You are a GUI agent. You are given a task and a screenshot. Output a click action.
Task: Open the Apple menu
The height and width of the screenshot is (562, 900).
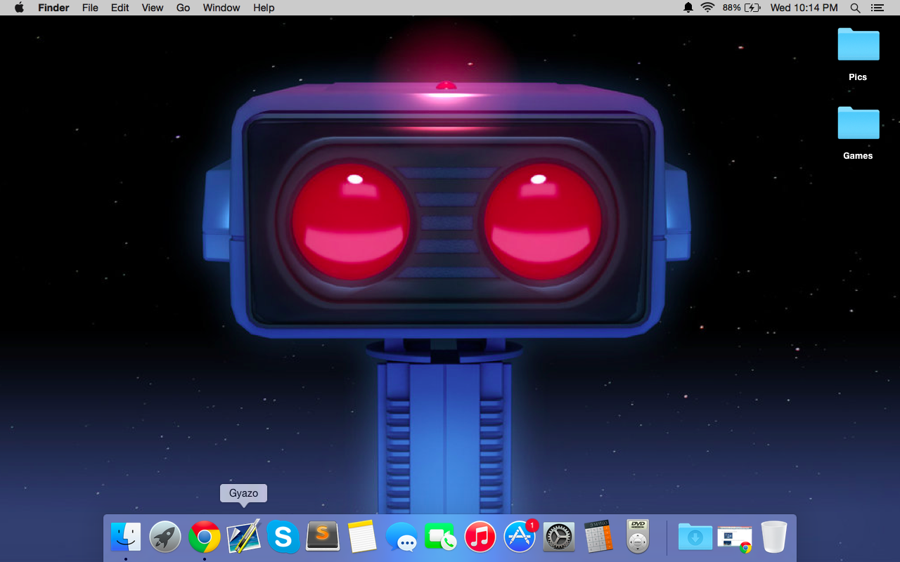click(x=20, y=8)
